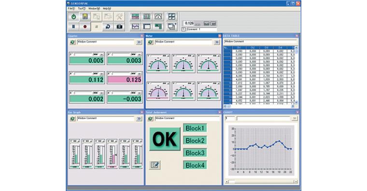Click the cascade windows icon
The height and width of the screenshot is (191, 367).
coord(171,26)
